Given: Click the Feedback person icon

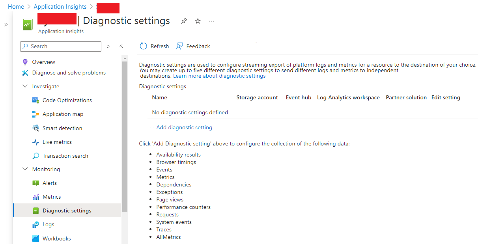Looking at the screenshot, I should point(179,46).
